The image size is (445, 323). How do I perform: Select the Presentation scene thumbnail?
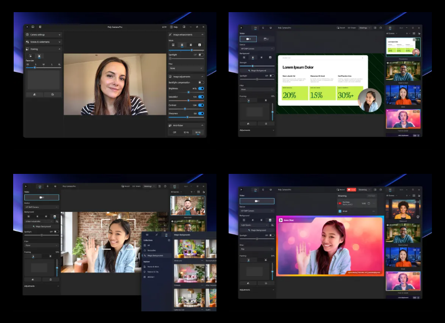pos(403,48)
